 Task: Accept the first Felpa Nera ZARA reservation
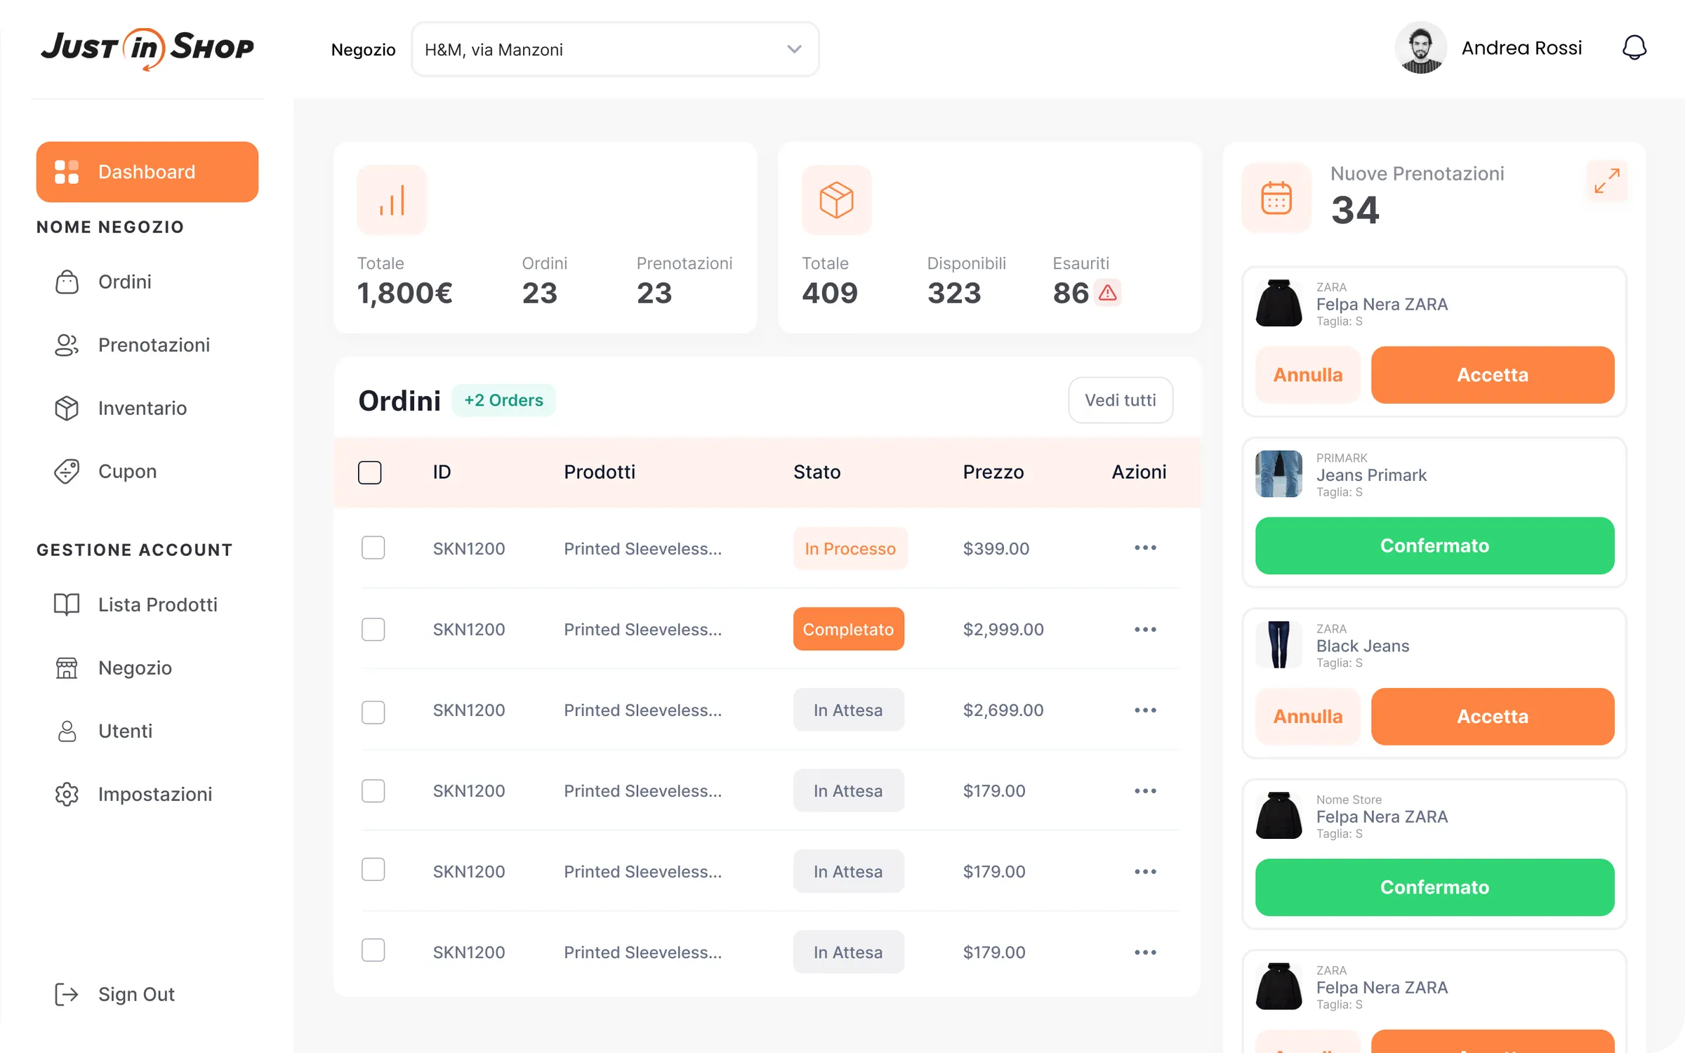click(1493, 375)
